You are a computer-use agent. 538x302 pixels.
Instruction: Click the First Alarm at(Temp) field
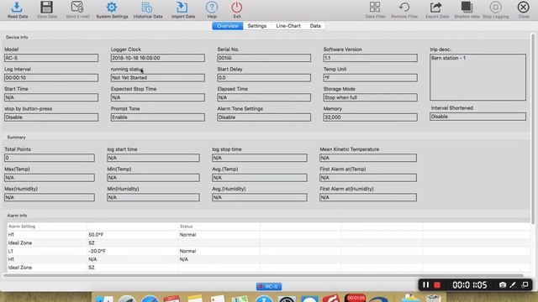[368, 178]
